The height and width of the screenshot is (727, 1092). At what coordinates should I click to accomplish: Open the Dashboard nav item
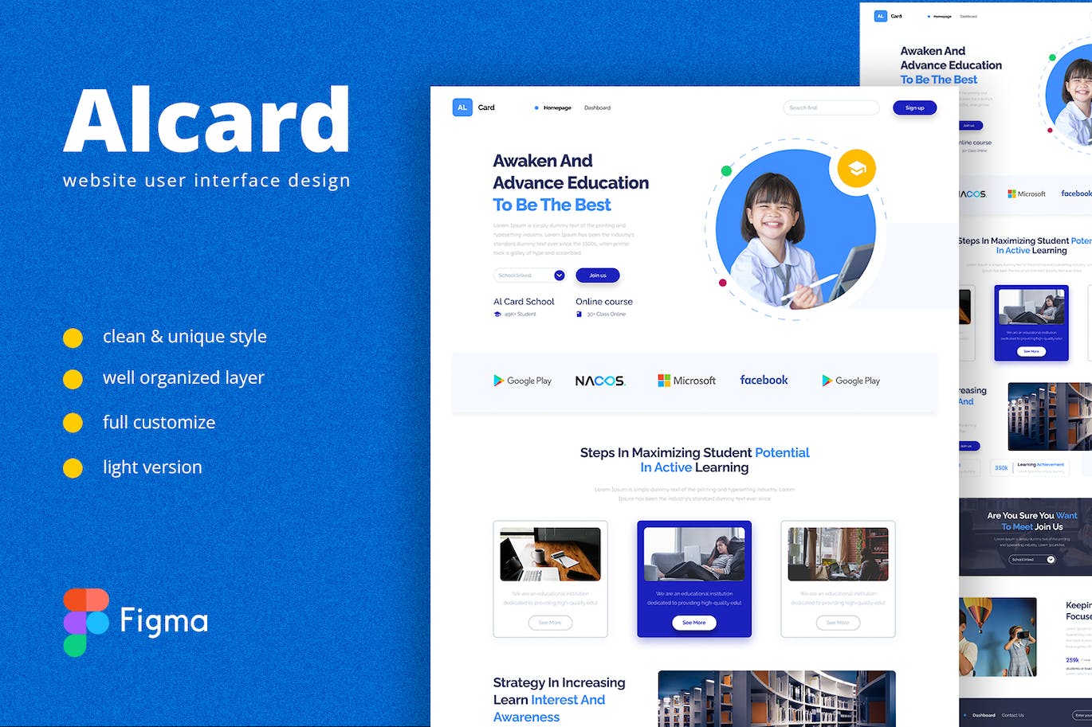tap(597, 107)
